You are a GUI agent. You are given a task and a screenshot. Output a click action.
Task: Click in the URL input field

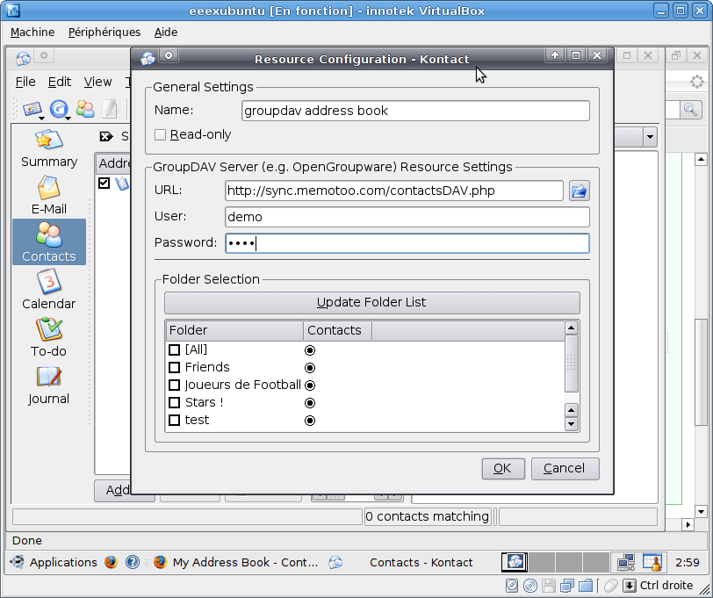tap(394, 191)
